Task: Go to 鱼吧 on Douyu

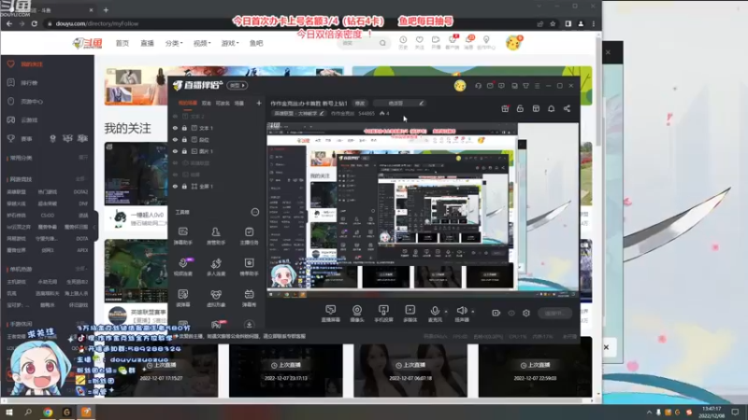Action: (x=256, y=43)
